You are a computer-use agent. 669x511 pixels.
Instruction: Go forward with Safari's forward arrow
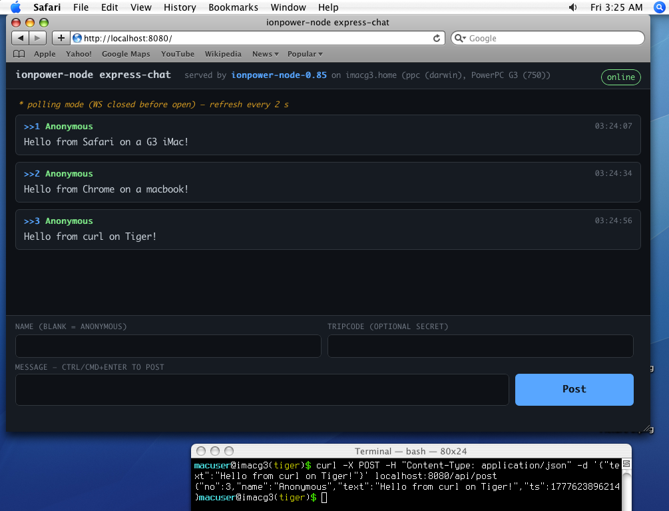click(37, 38)
